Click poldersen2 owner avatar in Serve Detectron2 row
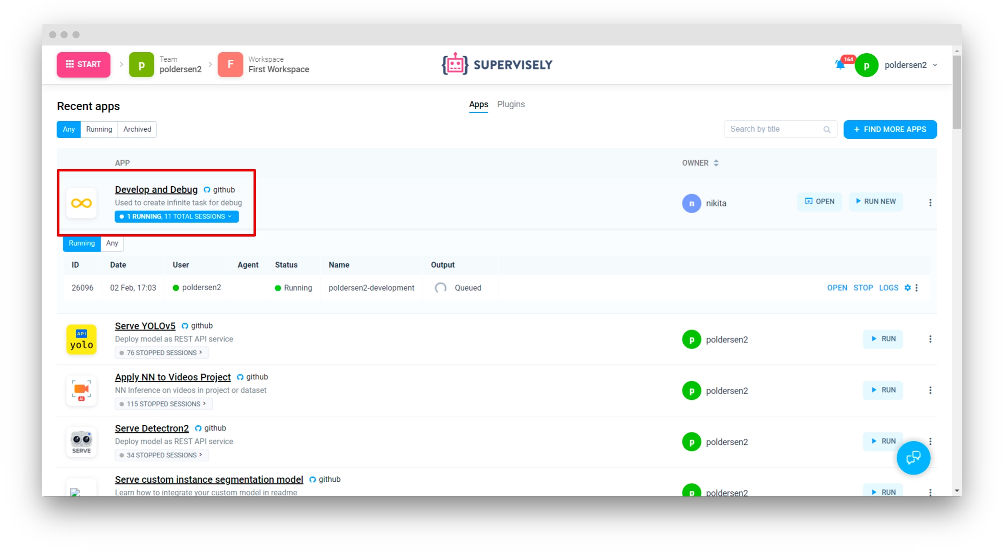The image size is (1004, 556). pos(692,442)
